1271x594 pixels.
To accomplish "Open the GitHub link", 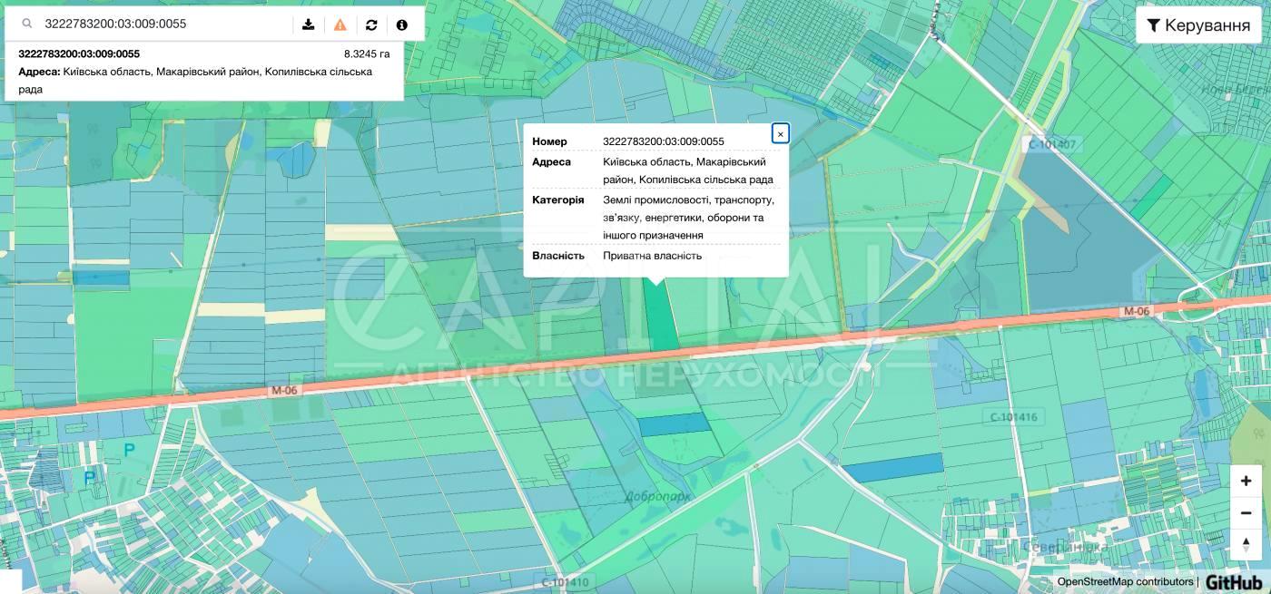I will click(x=1234, y=582).
